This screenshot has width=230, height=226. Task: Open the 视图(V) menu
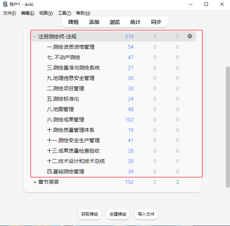pos(46,13)
